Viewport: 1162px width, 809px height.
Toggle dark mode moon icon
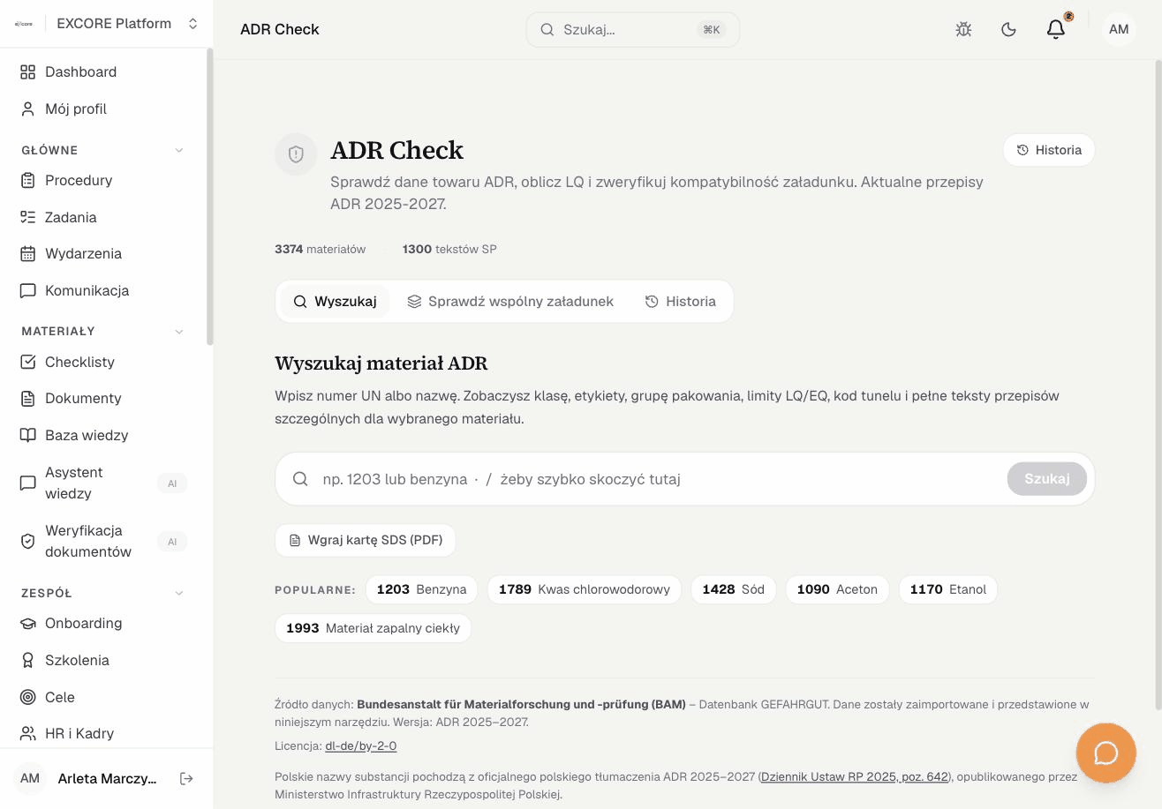tap(1009, 29)
